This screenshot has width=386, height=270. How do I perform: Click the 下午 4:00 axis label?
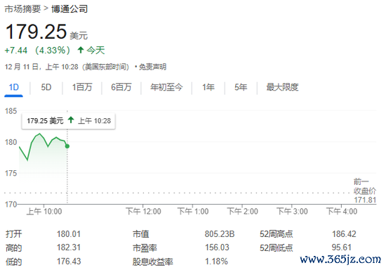point(342,212)
